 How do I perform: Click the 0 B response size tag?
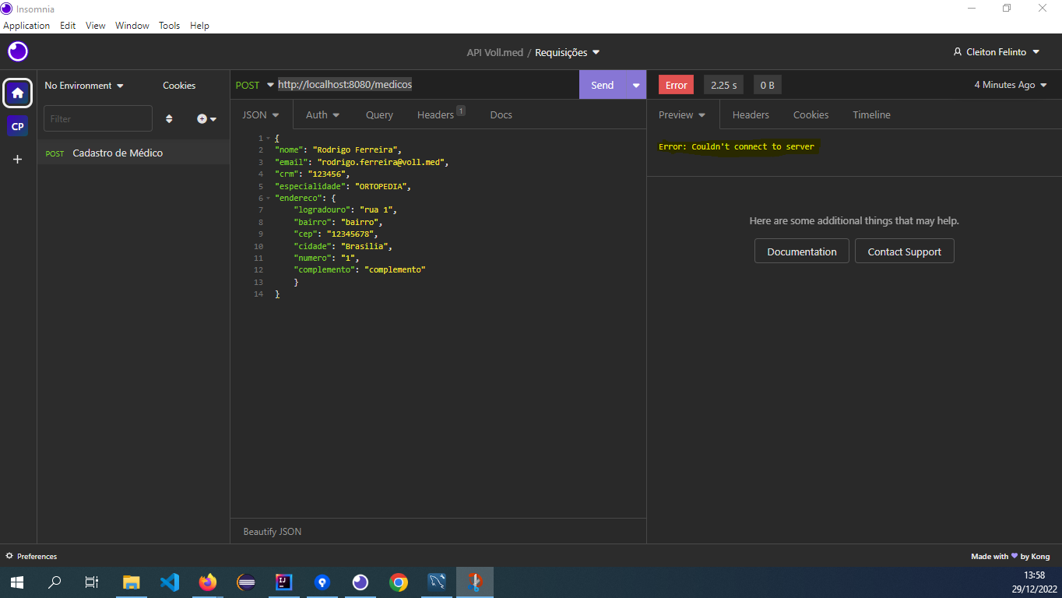click(x=768, y=85)
